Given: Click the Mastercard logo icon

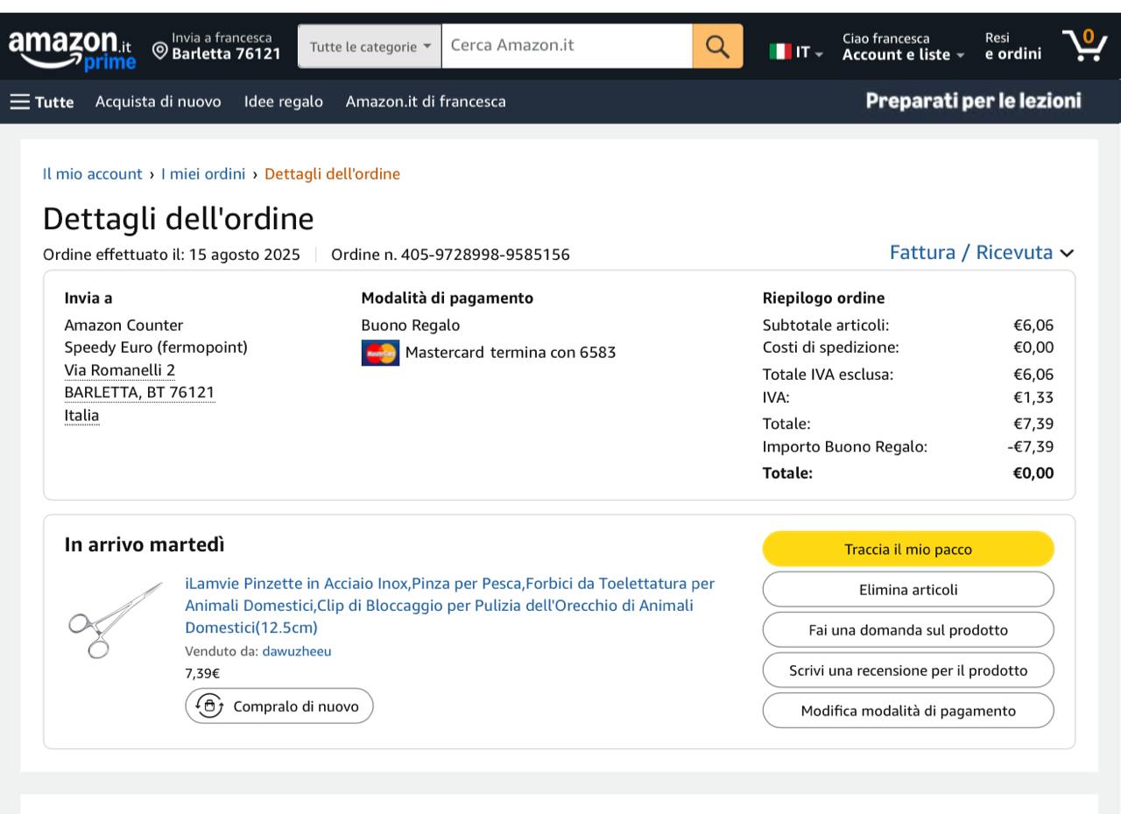Looking at the screenshot, I should coord(380,353).
